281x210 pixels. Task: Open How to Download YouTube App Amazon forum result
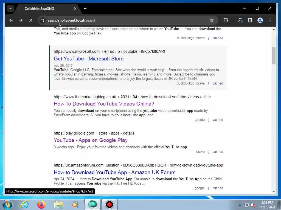[x=115, y=172]
